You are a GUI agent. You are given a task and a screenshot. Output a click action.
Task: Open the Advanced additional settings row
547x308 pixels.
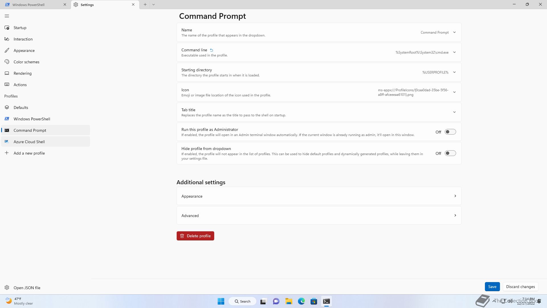click(x=319, y=215)
